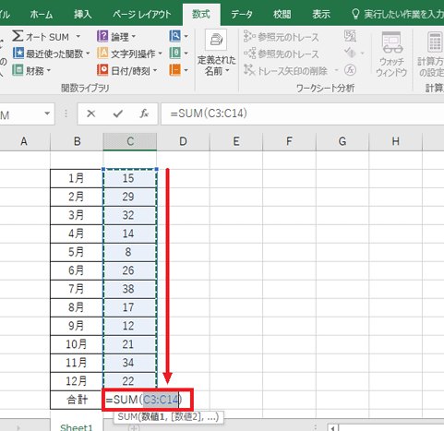Open the Financial (財務) functions list
The width and height of the screenshot is (444, 431).
[31, 71]
